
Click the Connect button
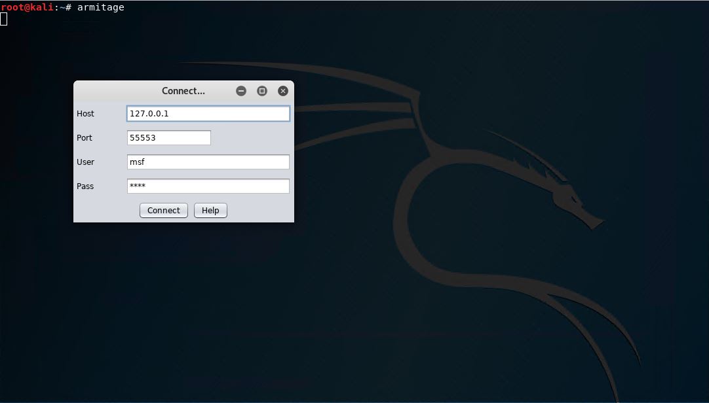tap(164, 210)
